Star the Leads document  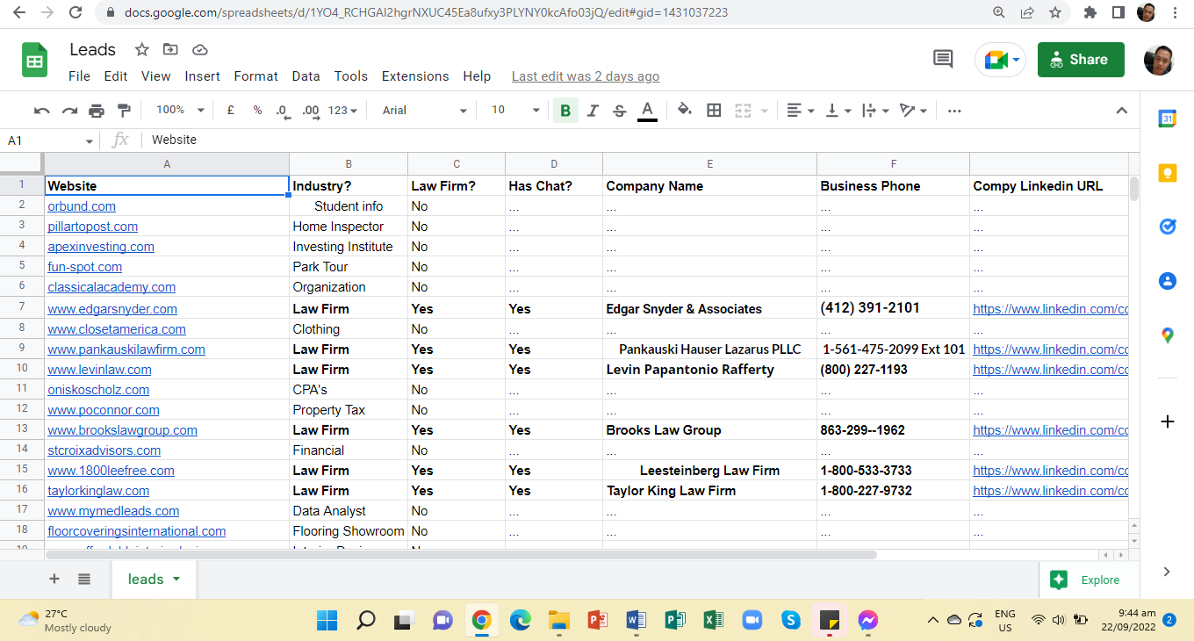pyautogui.click(x=141, y=49)
